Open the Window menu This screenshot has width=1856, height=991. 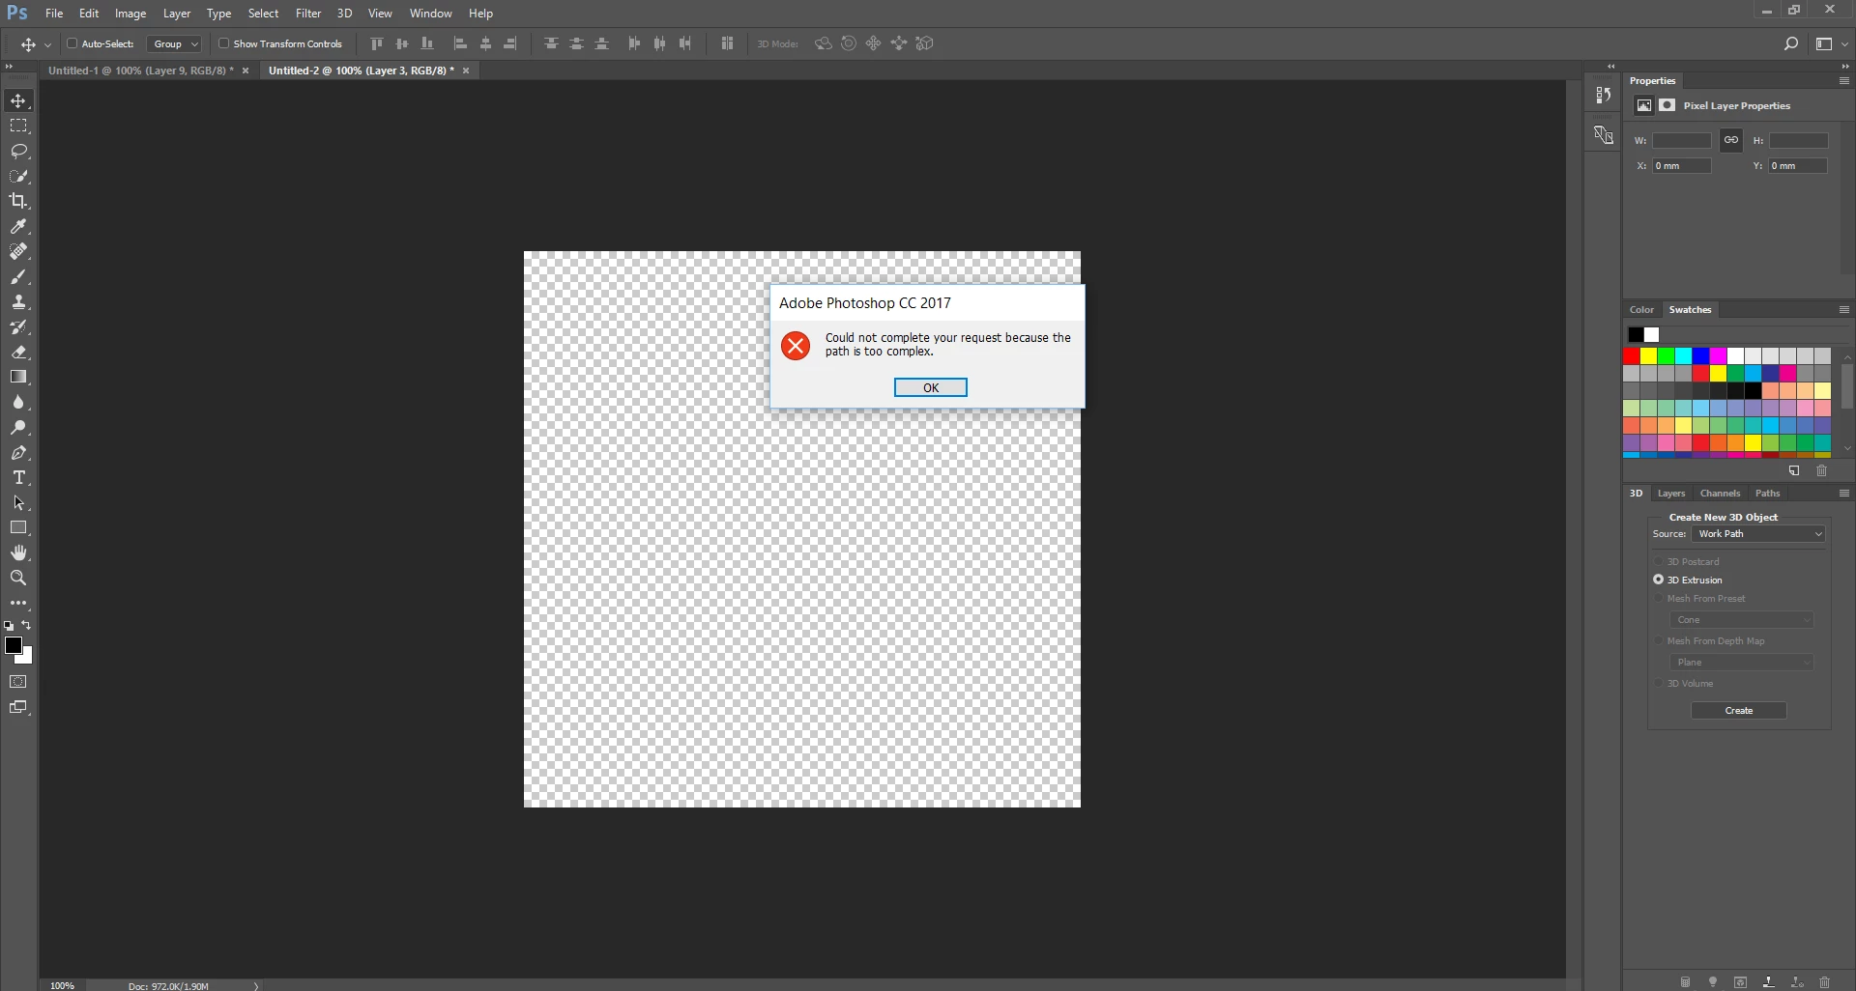(x=430, y=14)
